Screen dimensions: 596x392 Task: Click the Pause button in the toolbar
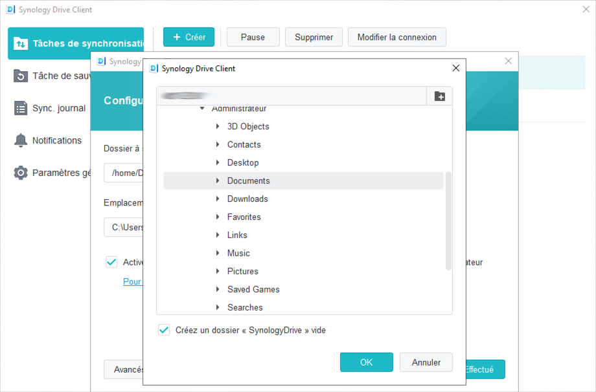253,37
